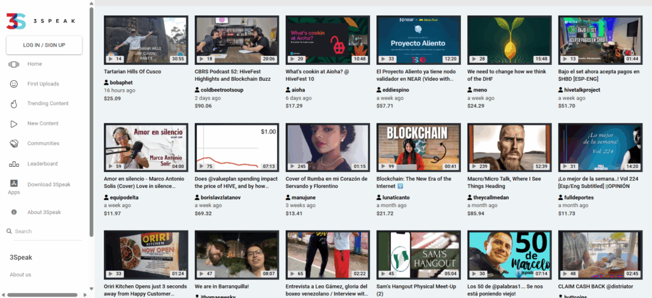The width and height of the screenshot is (652, 298).
Task: Open title We need to change how we think of the DHF
Action: pos(506,75)
